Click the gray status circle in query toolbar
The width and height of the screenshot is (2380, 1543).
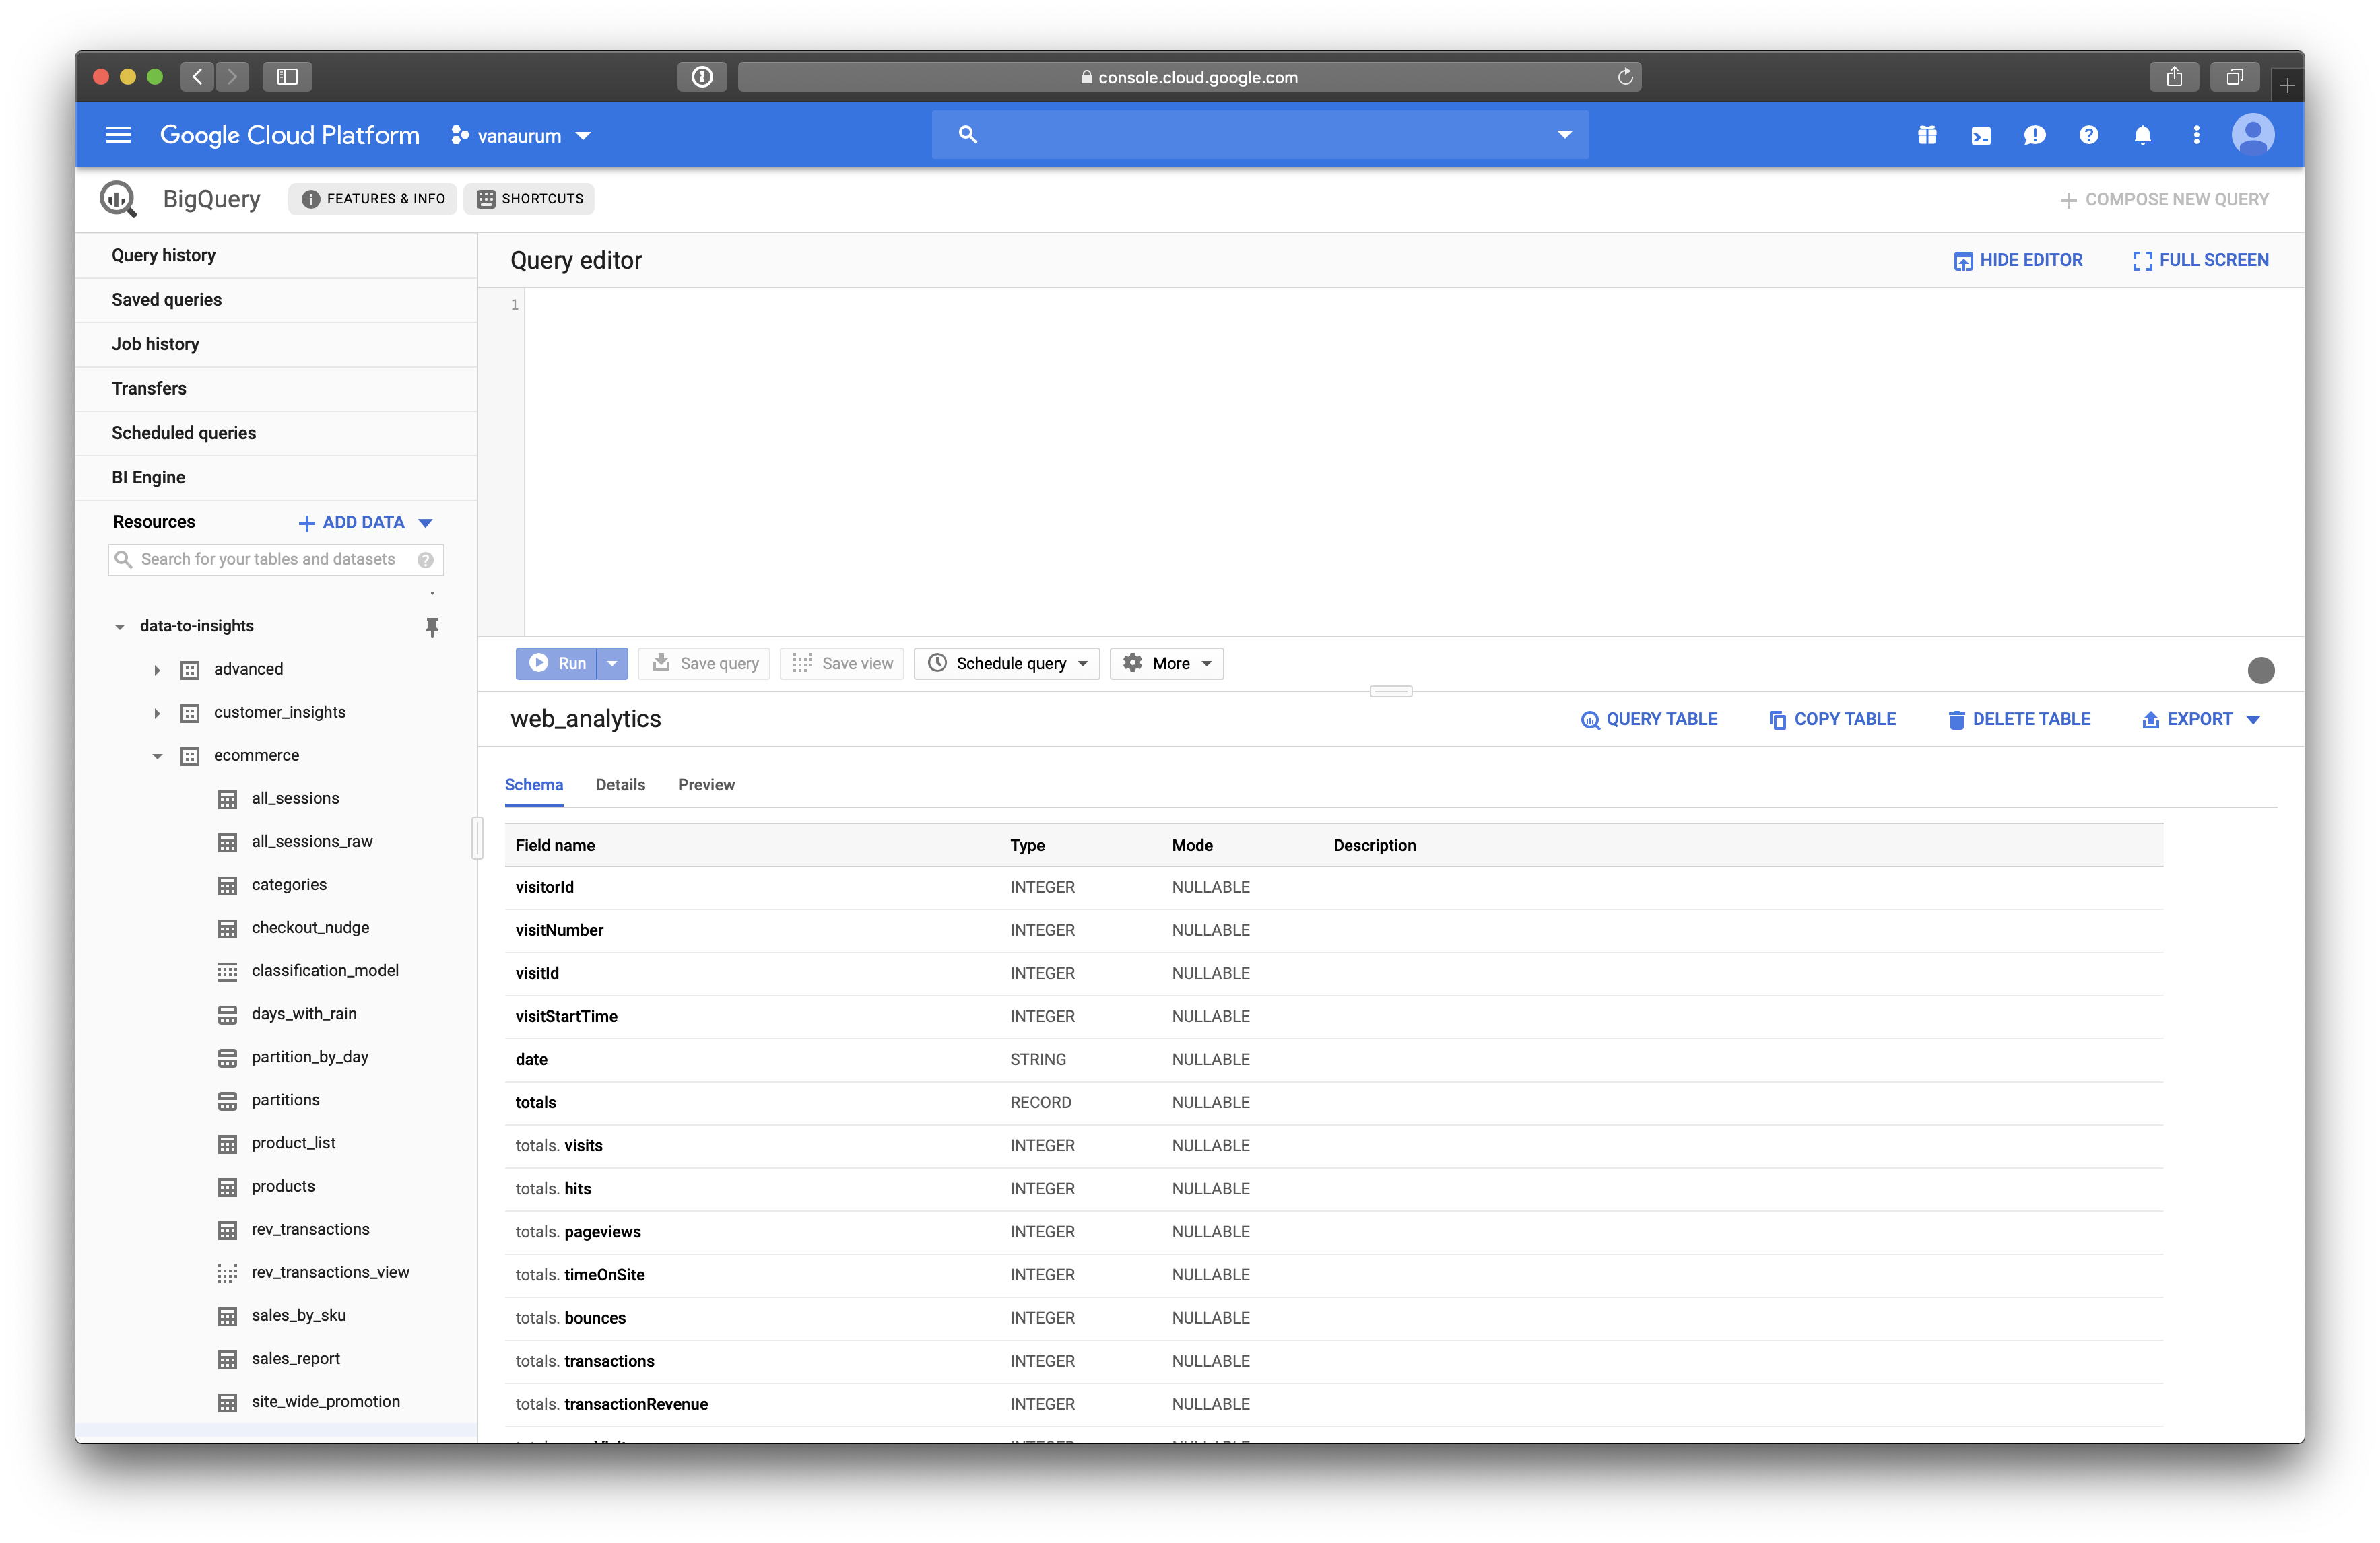[x=2260, y=670]
